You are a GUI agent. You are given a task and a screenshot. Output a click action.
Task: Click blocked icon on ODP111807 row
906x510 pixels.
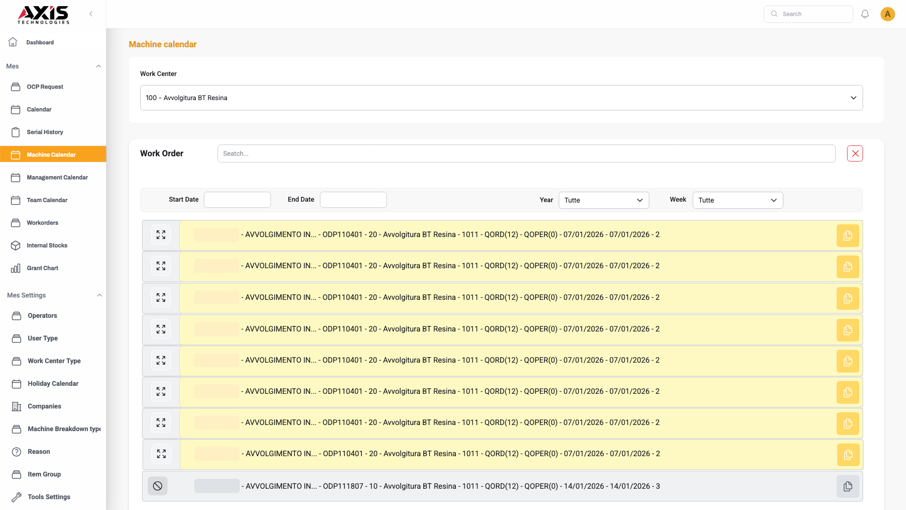point(158,486)
